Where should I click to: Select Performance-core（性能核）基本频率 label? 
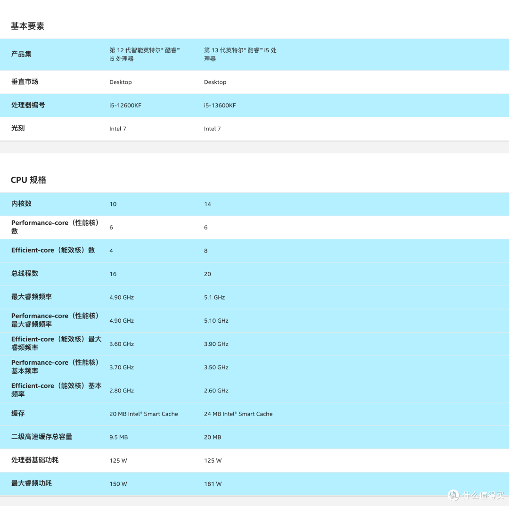55,367
